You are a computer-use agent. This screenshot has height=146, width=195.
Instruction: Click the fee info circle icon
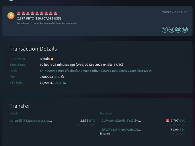[63, 77]
